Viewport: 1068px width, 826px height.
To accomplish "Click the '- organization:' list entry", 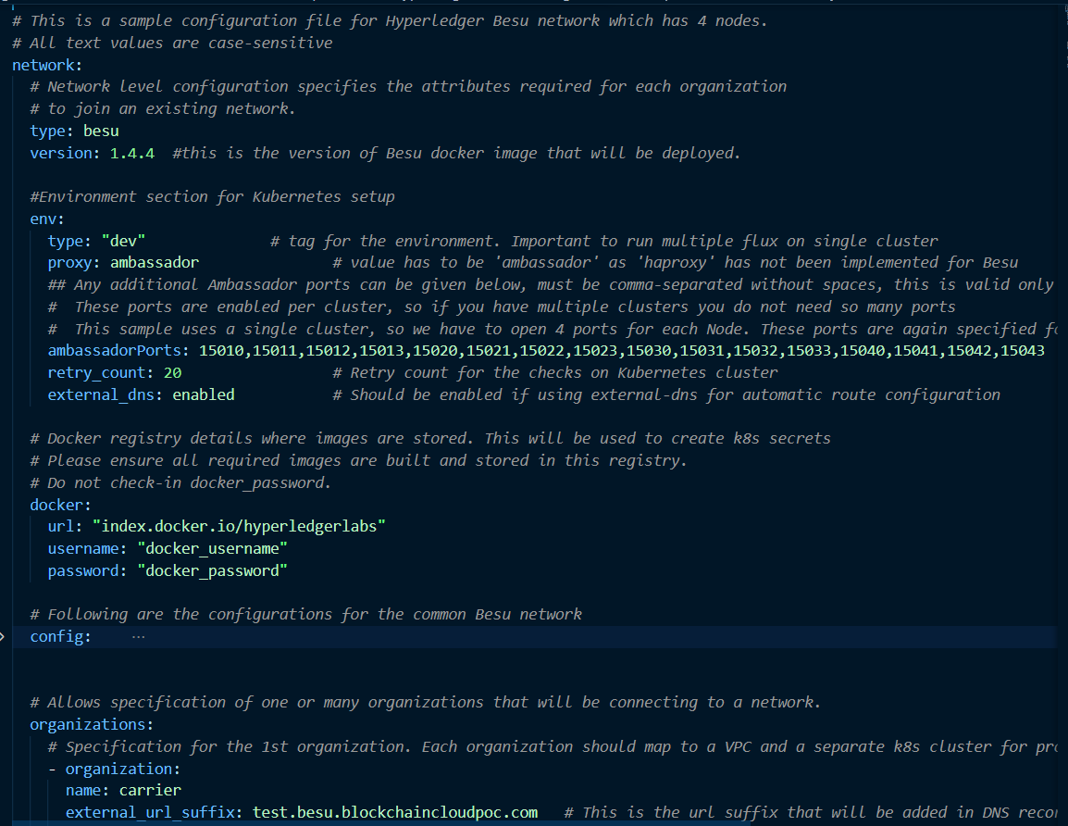I will pos(115,769).
